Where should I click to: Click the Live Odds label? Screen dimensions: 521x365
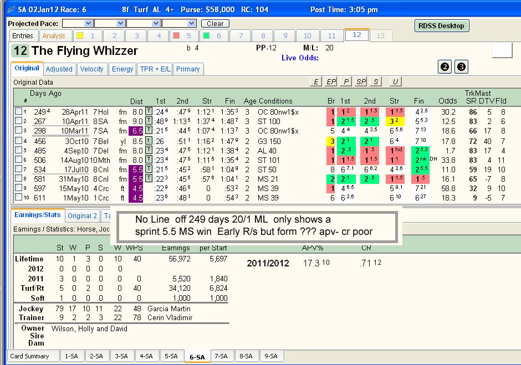pos(300,58)
